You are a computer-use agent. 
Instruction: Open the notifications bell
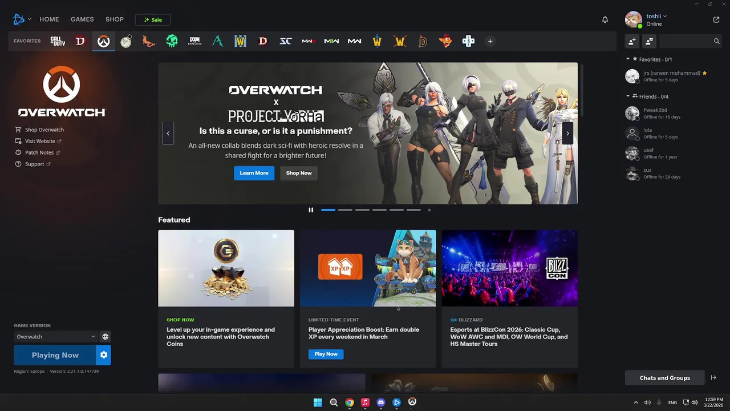(605, 19)
